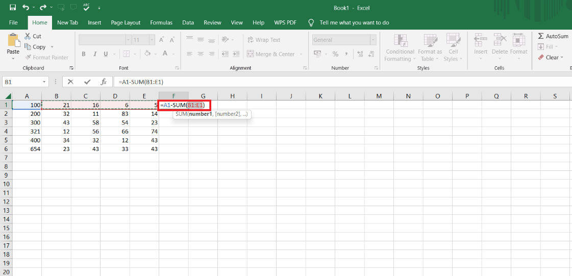Click the Select All corner triangle
Screen dimensions: 572x276
click(8, 96)
